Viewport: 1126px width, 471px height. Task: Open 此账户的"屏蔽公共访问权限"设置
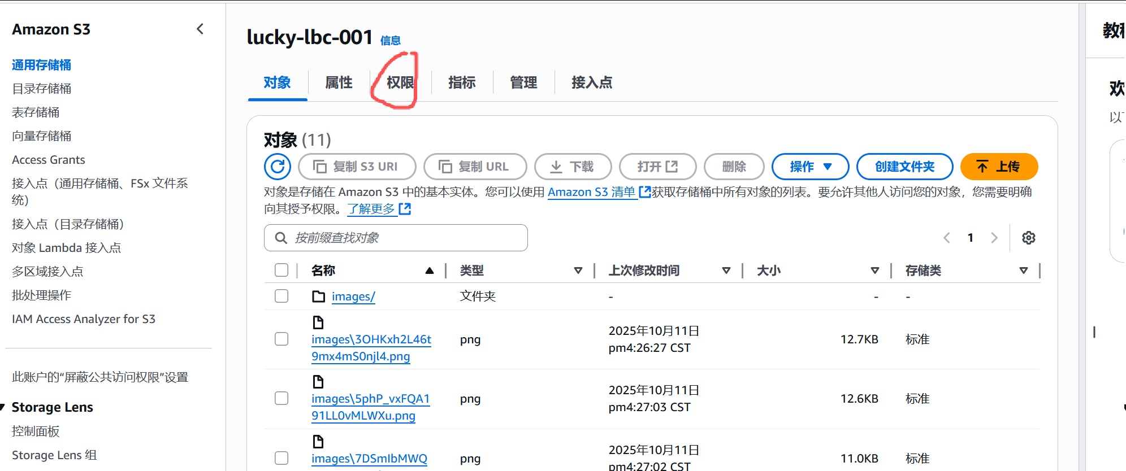pos(100,377)
